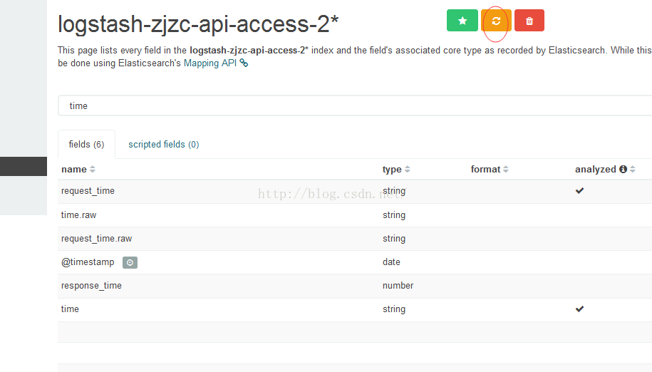Click the analyzed checkmark for request_time
Image resolution: width=652 pixels, height=372 pixels.
coord(579,191)
